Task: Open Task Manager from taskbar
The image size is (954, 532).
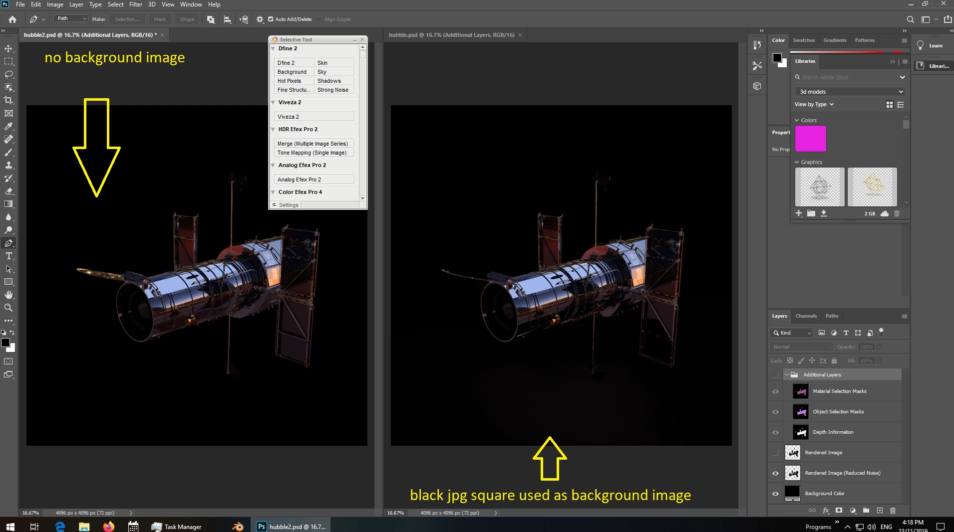Action: (176, 527)
